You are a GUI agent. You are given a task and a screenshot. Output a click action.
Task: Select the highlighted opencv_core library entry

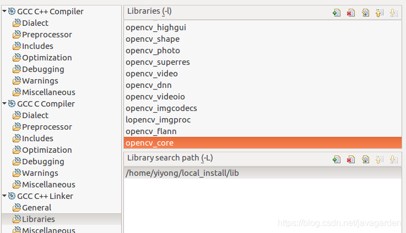point(263,143)
